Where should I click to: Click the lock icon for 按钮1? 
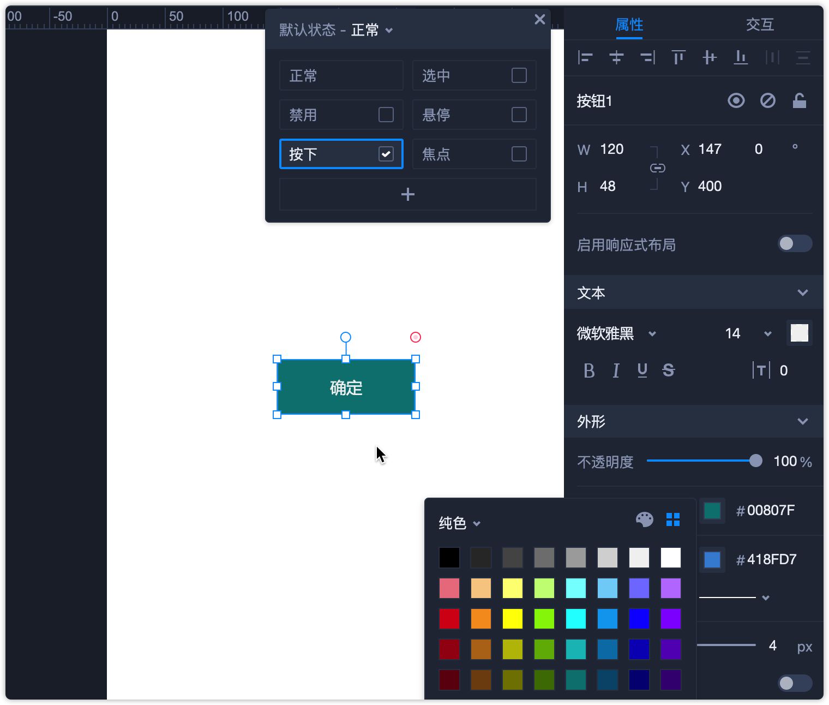[x=799, y=101]
